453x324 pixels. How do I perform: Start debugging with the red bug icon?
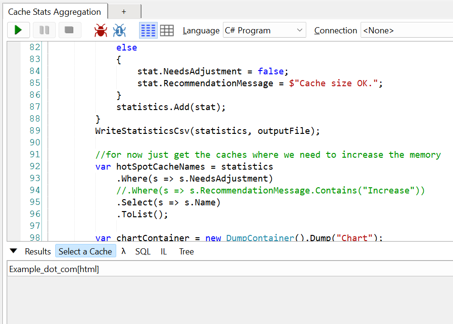tap(101, 30)
